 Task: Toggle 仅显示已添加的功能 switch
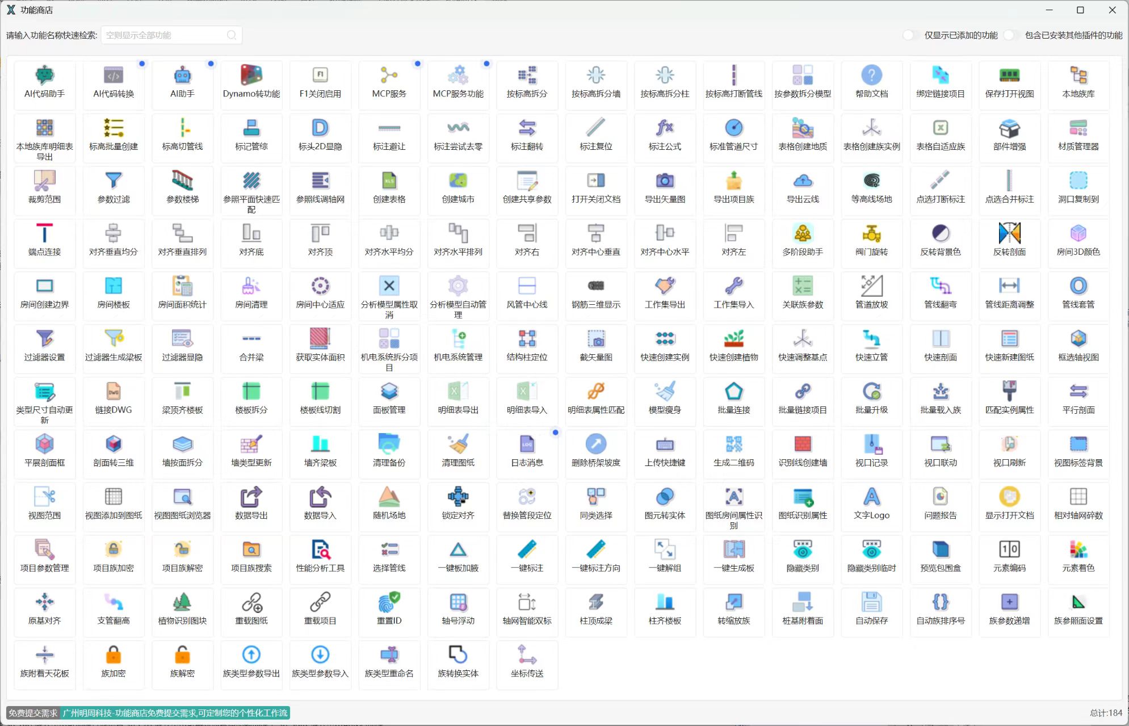click(910, 35)
